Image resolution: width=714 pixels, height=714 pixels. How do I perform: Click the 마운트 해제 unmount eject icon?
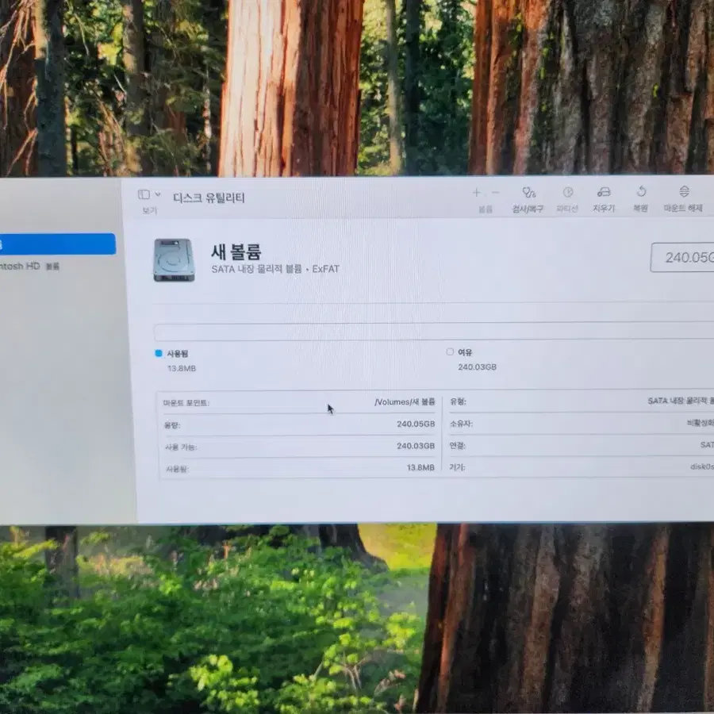tap(684, 191)
